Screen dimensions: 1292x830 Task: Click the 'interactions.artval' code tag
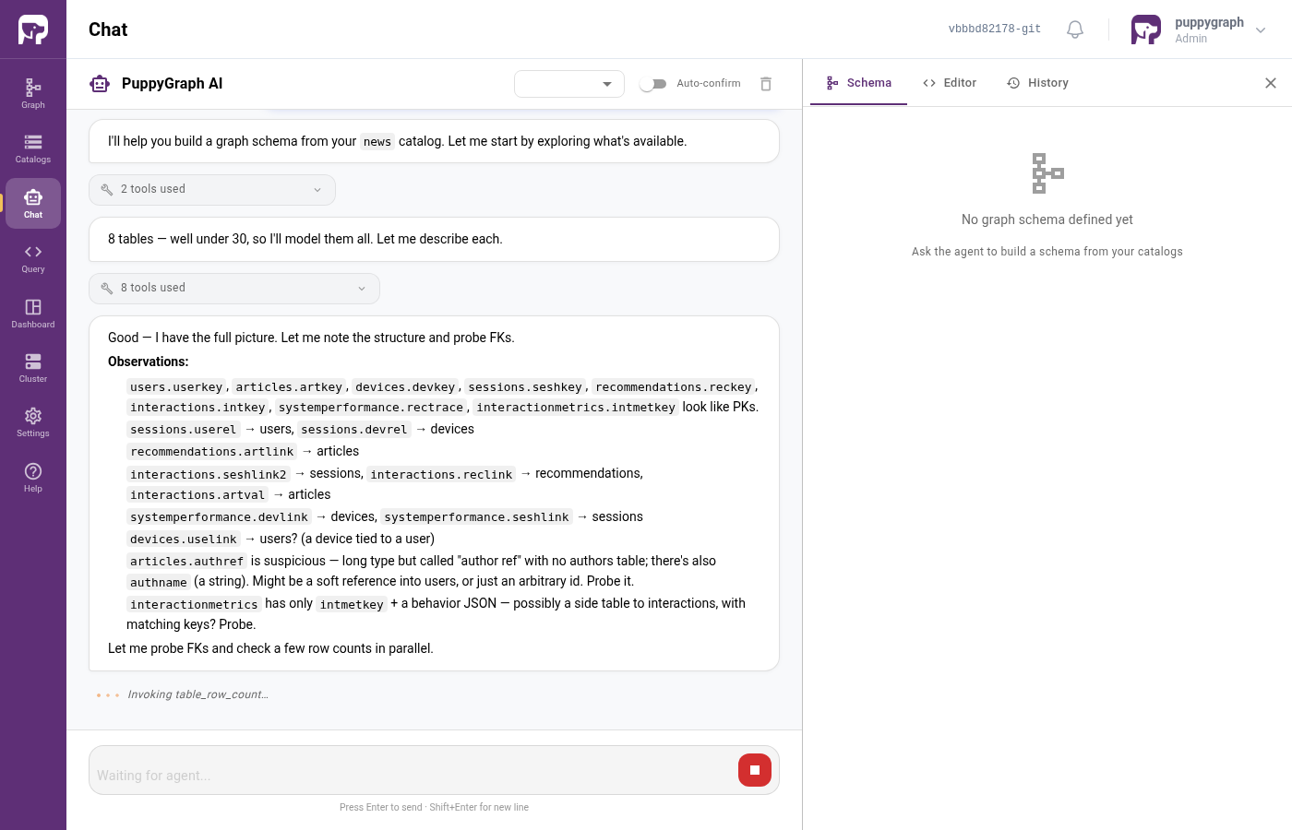click(197, 495)
